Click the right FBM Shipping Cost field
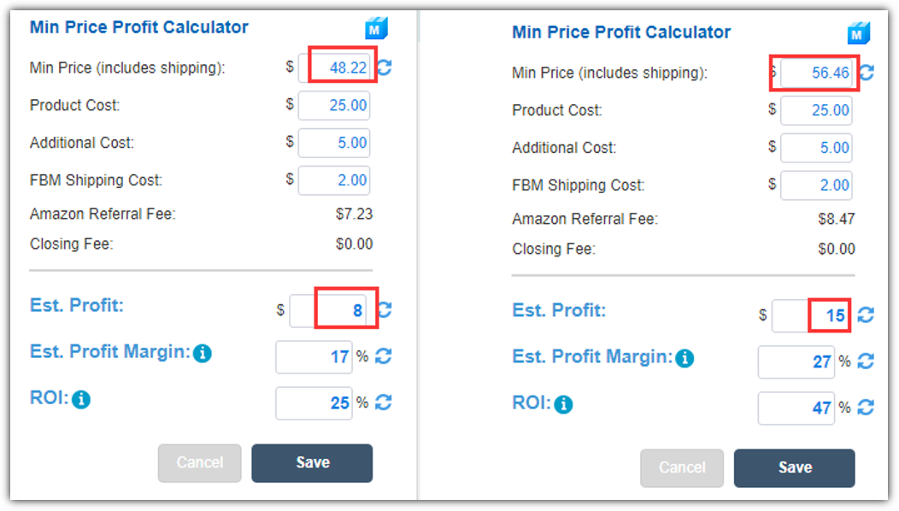Image resolution: width=899 pixels, height=511 pixels. click(x=816, y=185)
